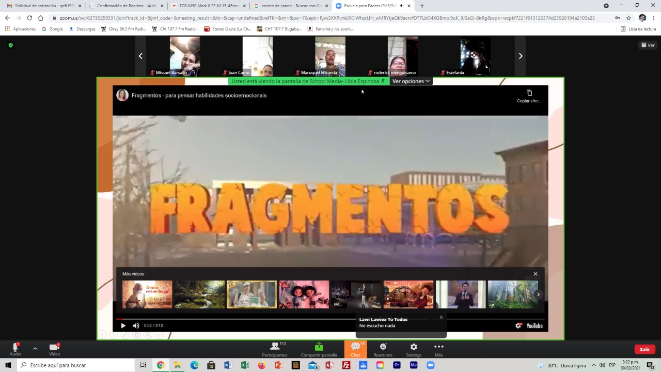This screenshot has height=372, width=661.
Task: Start video with the Zoom Video camera button
Action: [x=54, y=349]
